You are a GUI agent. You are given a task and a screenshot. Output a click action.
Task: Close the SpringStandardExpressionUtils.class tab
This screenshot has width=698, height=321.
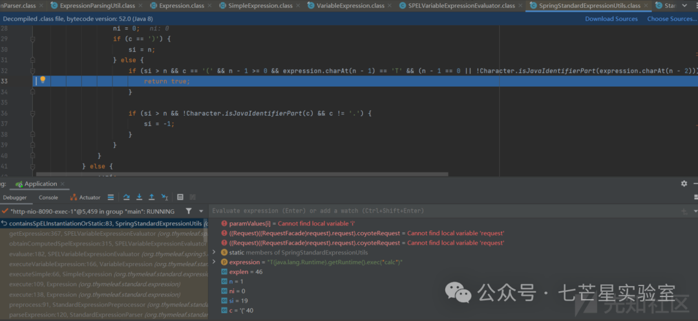[x=647, y=6]
